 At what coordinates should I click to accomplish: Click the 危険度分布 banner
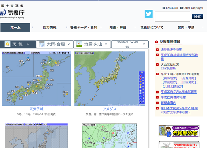pyautogui.click(x=179, y=131)
